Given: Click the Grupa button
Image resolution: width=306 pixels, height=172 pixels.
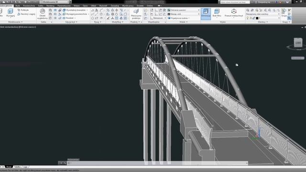Looking at the screenshot, I should coord(284,13).
